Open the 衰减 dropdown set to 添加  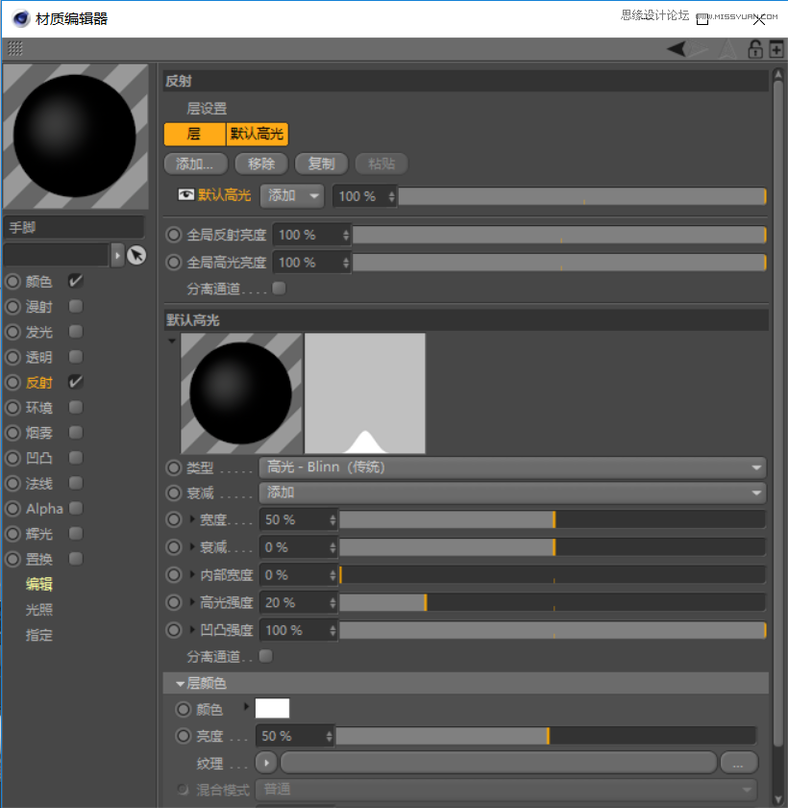pyautogui.click(x=509, y=493)
